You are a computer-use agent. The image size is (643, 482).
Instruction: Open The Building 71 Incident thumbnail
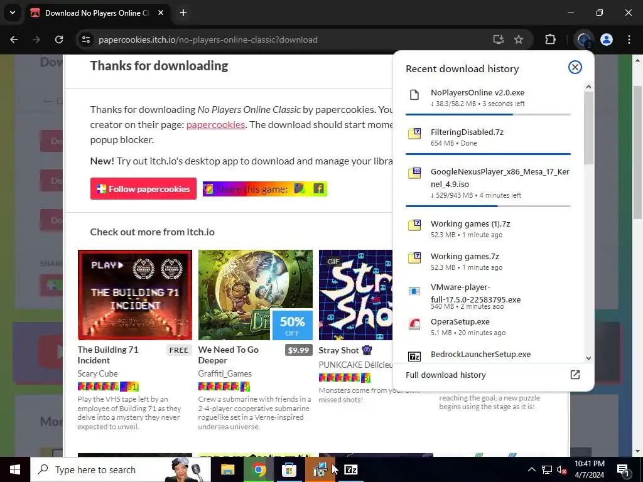click(x=135, y=295)
